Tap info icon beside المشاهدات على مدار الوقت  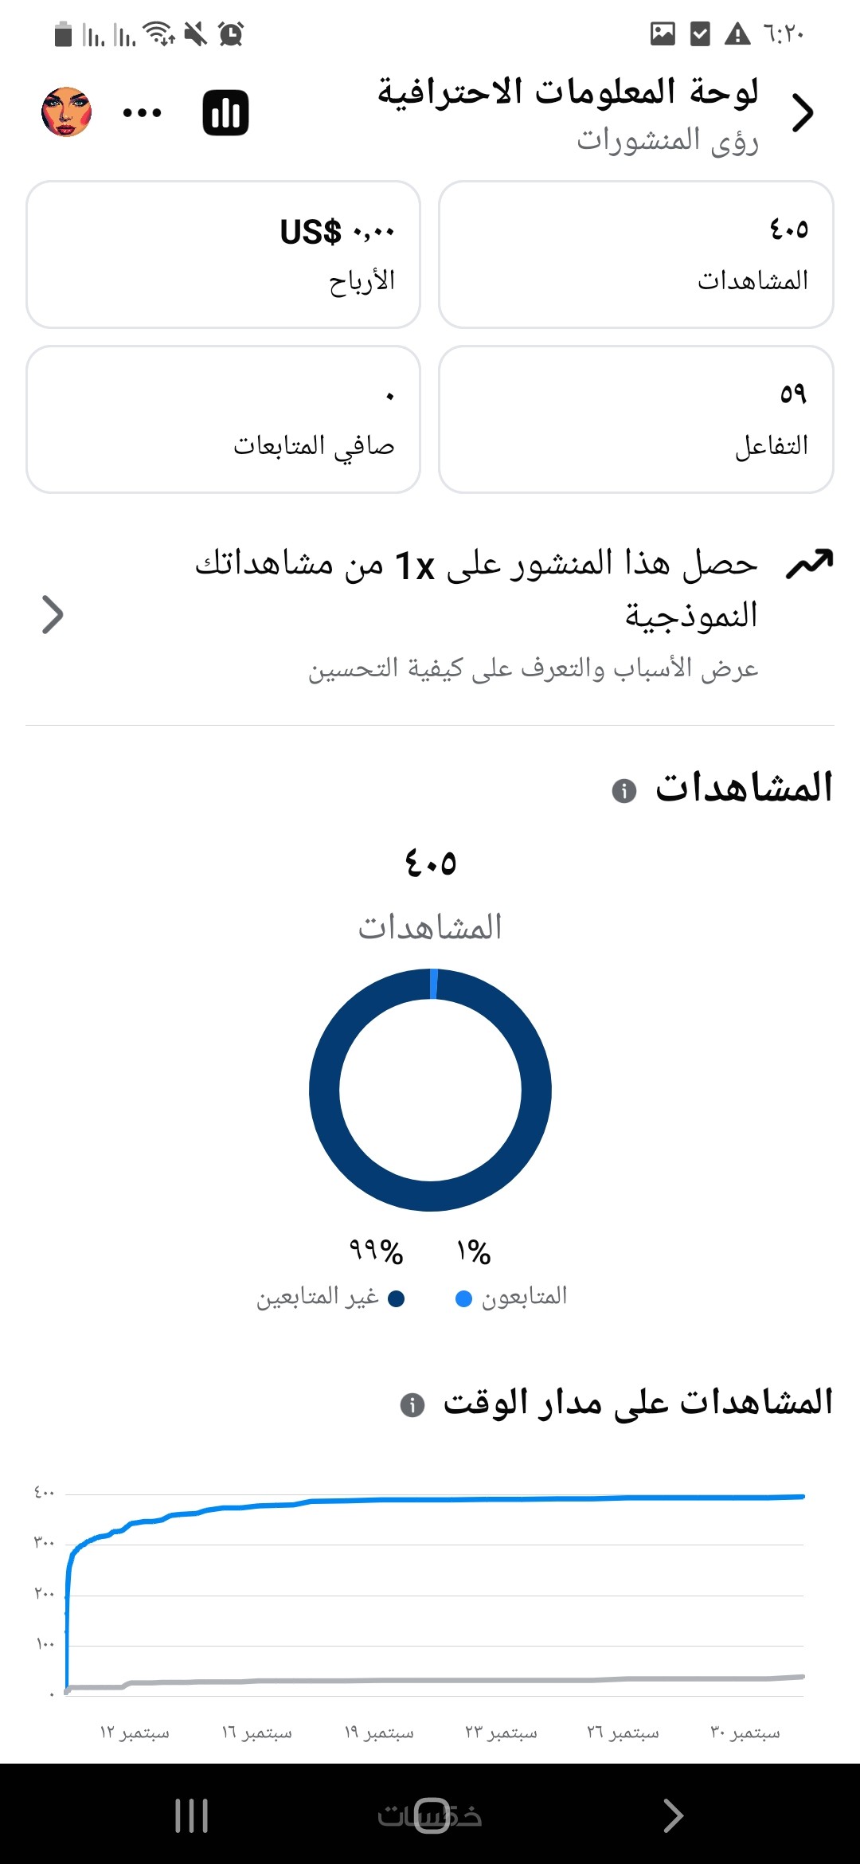(x=412, y=1404)
